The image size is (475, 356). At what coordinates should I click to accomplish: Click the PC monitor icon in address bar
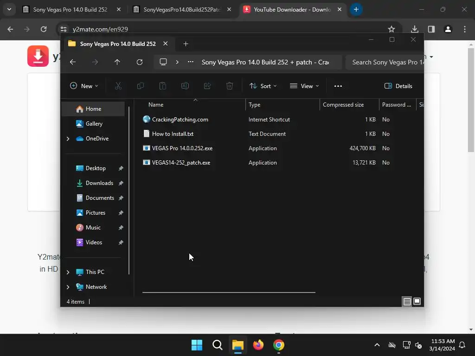[163, 62]
